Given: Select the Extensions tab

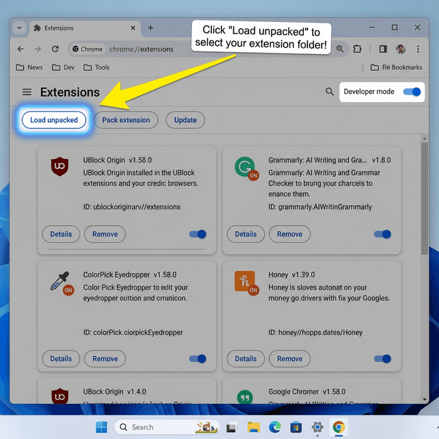Looking at the screenshot, I should 85,28.
